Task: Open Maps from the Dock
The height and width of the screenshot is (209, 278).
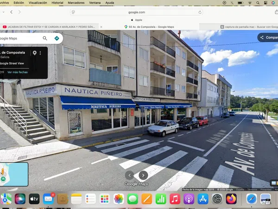Action: pyautogui.click(x=6, y=199)
